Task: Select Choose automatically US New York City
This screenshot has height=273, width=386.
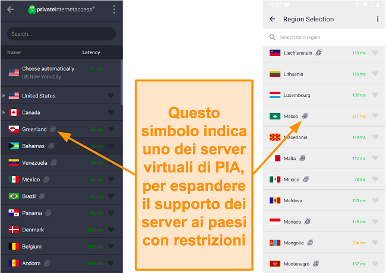Action: 61,73
